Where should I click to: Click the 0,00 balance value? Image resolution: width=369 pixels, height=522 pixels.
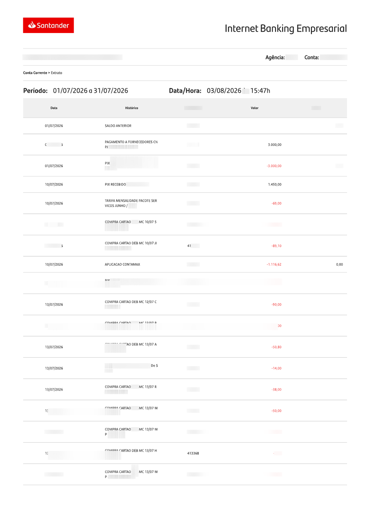339,264
